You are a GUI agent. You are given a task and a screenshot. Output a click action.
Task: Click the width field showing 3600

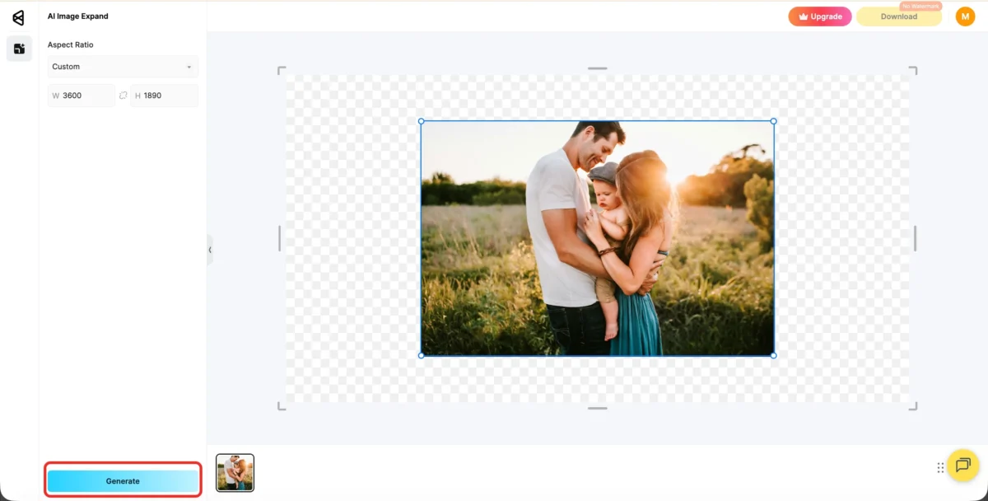[x=82, y=96]
